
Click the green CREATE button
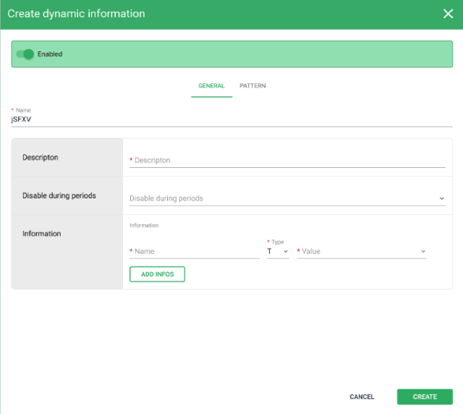(x=425, y=397)
